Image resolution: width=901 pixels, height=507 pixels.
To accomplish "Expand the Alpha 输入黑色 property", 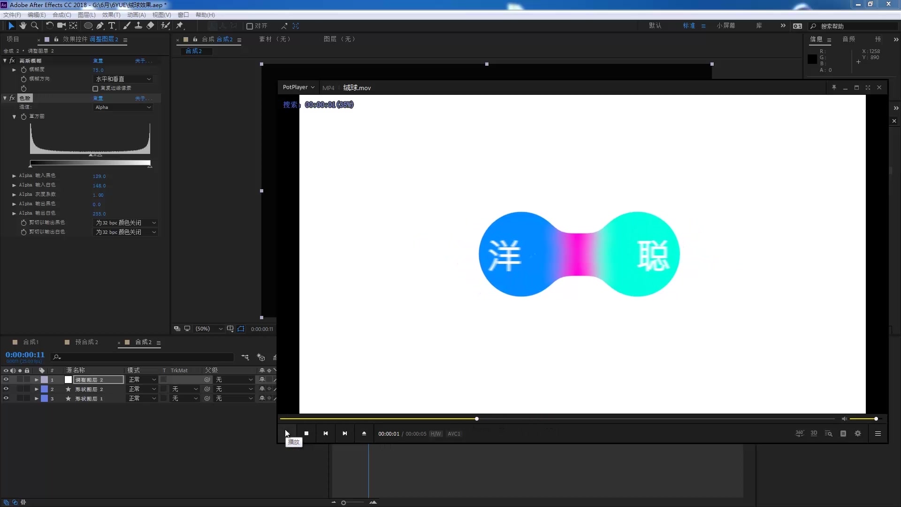I will click(x=14, y=176).
